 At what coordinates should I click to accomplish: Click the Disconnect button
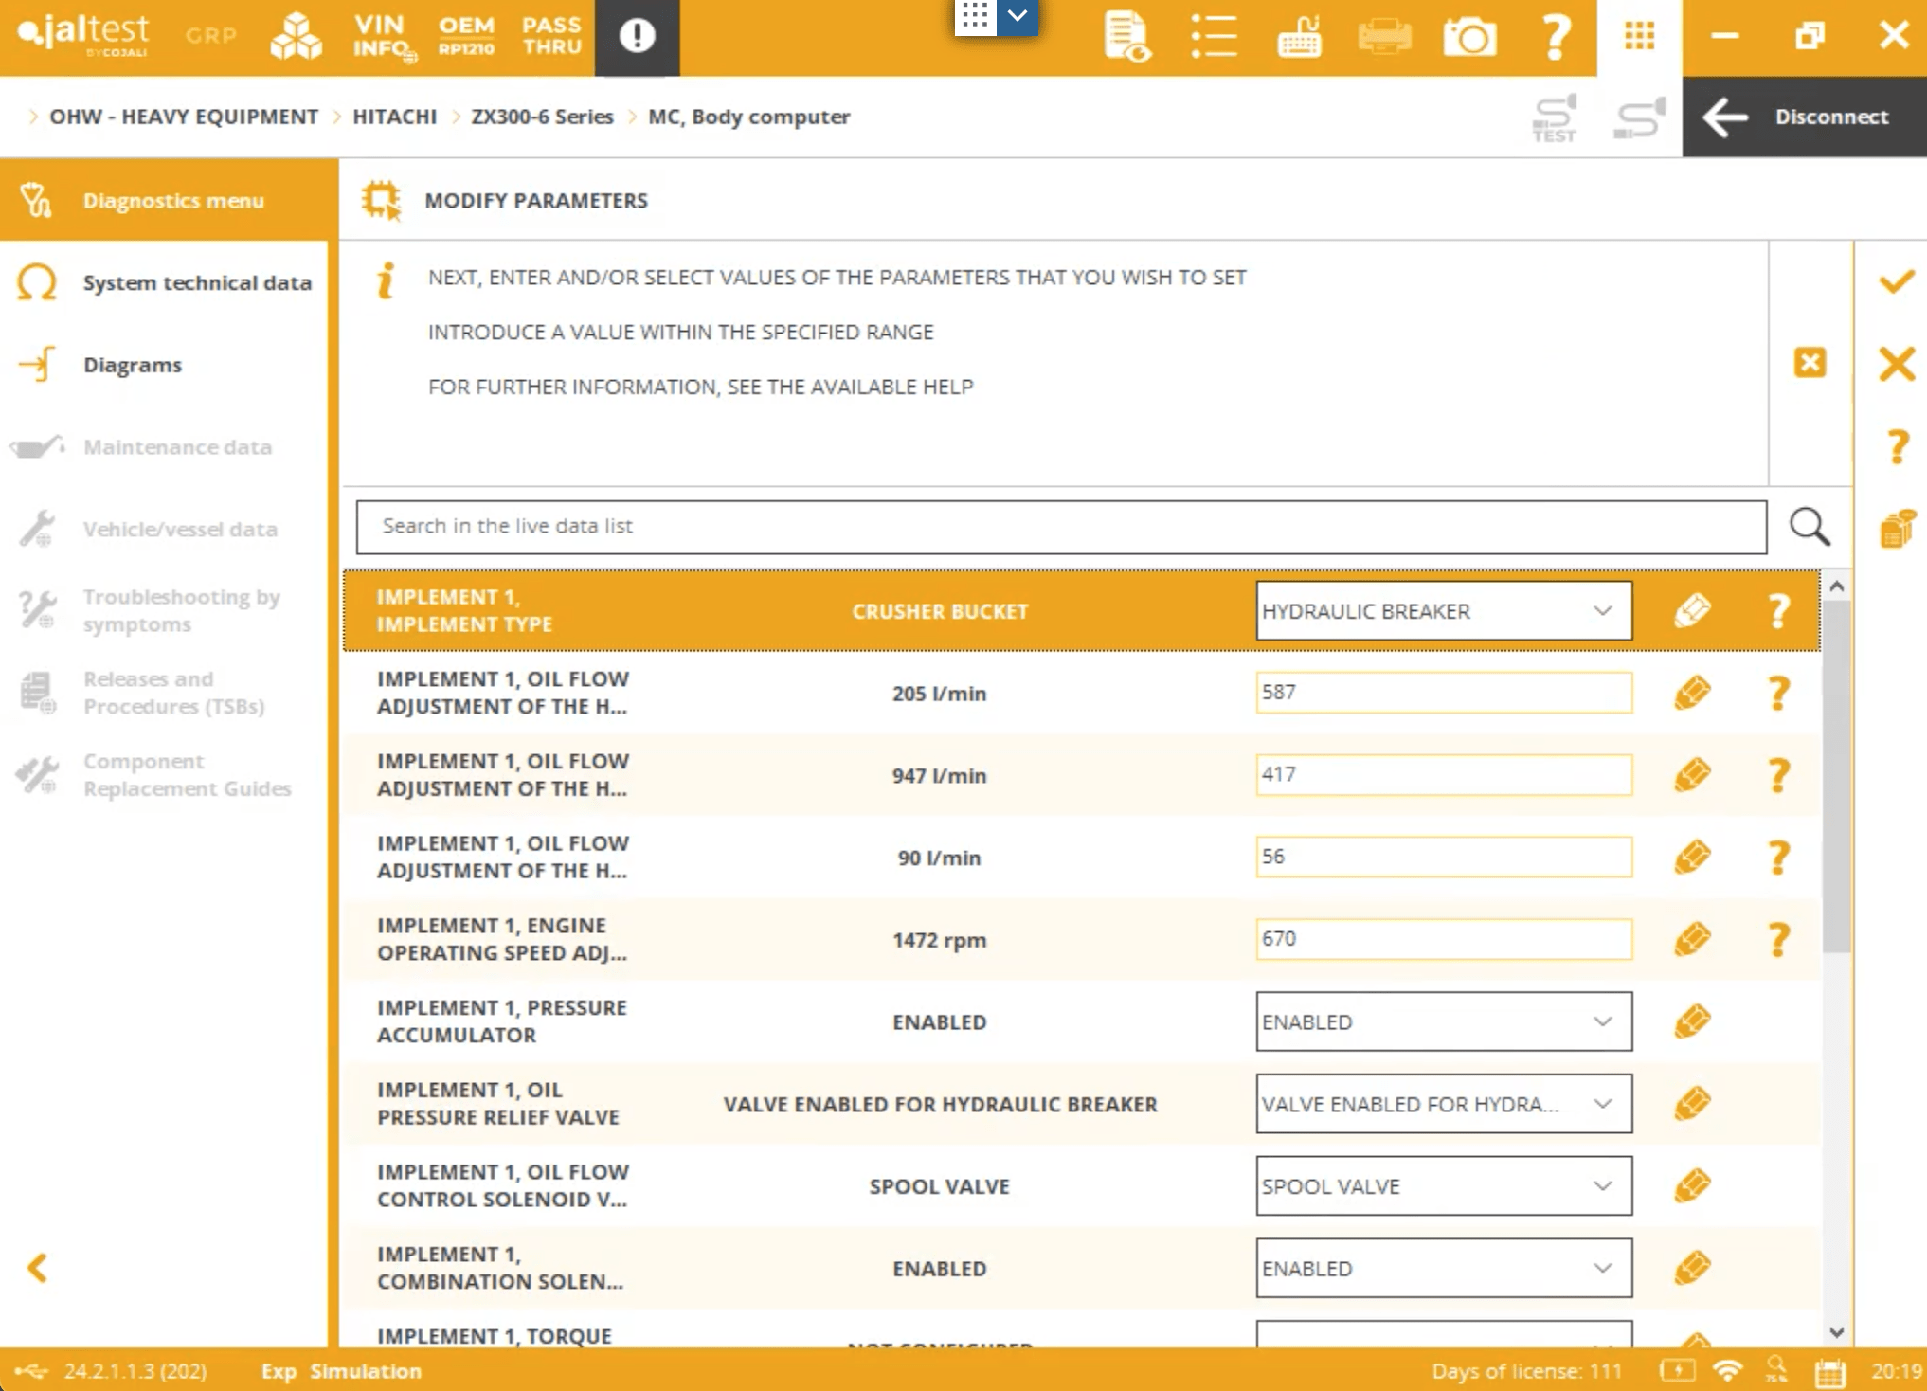1804,117
